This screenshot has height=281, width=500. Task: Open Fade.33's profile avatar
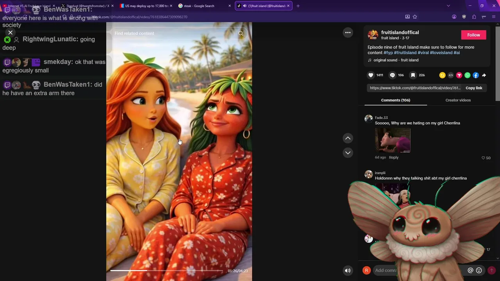tap(369, 119)
